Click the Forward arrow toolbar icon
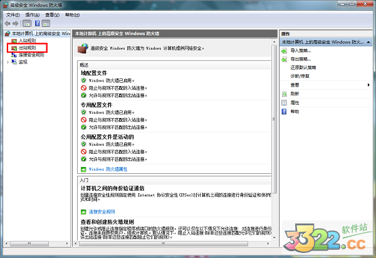 tap(16, 24)
